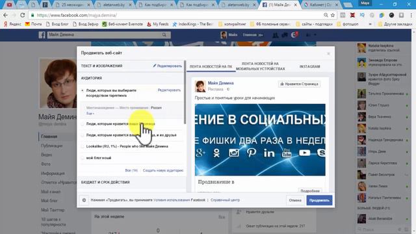The height and width of the screenshot is (234, 416).
Task: Select the 'мой блог новый' audience
Action: point(83,158)
